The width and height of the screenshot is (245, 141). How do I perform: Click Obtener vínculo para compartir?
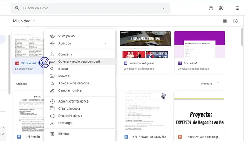click(x=79, y=62)
